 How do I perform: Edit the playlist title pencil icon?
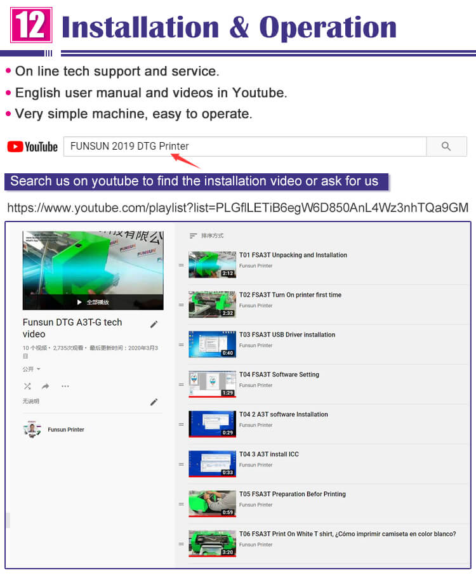[x=154, y=324]
